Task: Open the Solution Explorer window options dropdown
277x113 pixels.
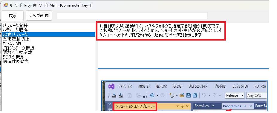Action: (177, 106)
